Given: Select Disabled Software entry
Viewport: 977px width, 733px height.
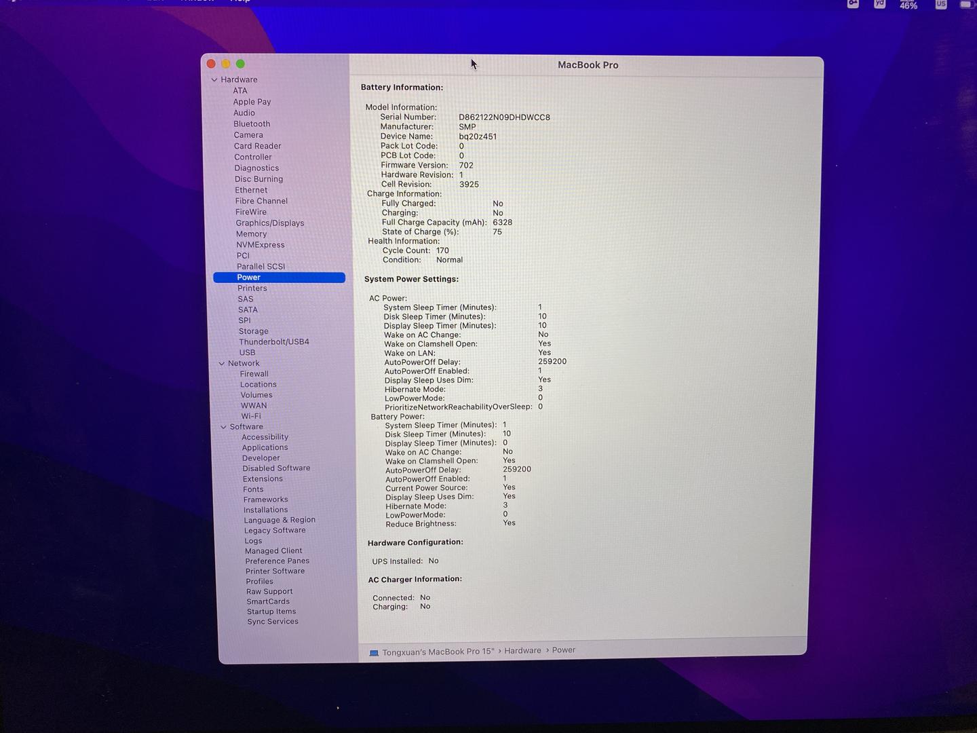Looking at the screenshot, I should tap(276, 468).
